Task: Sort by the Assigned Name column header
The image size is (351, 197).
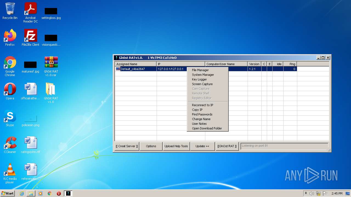Action: tap(135, 64)
